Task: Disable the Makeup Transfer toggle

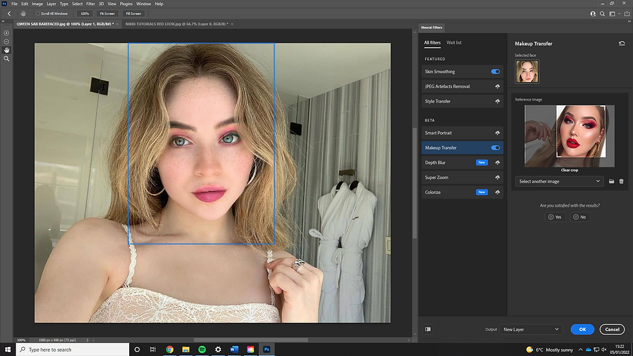Action: [x=495, y=148]
